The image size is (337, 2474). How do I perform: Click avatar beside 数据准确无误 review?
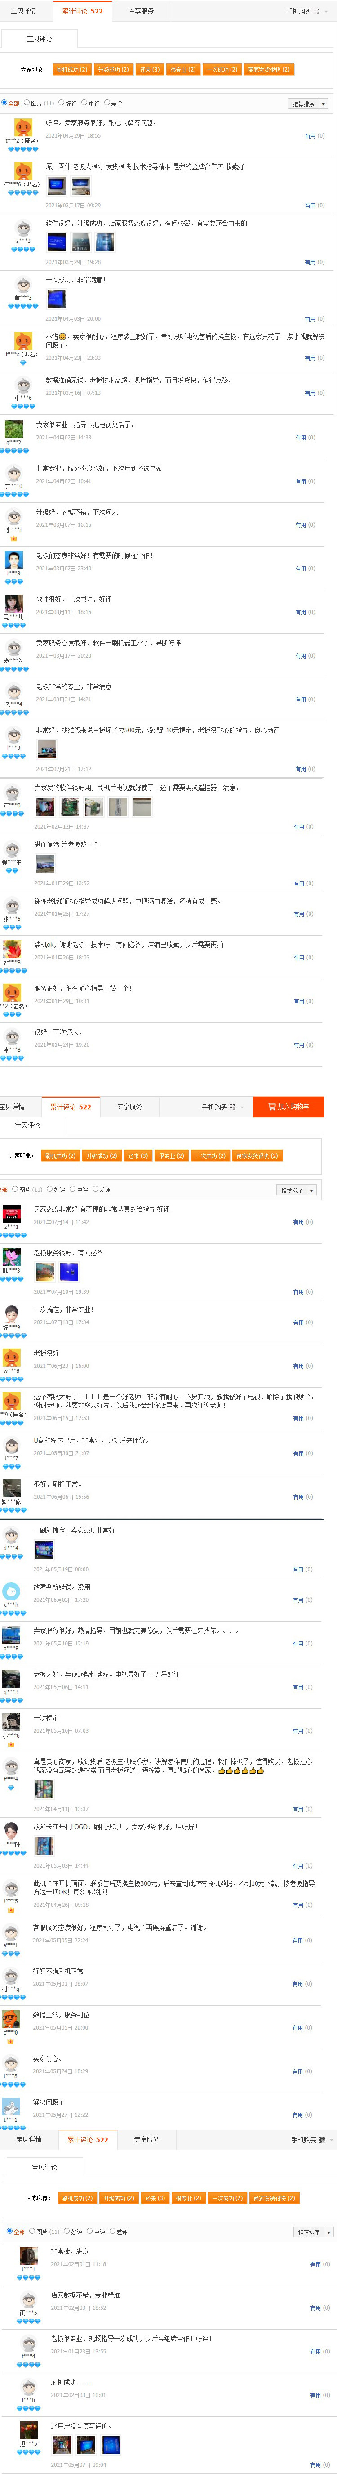point(23,384)
